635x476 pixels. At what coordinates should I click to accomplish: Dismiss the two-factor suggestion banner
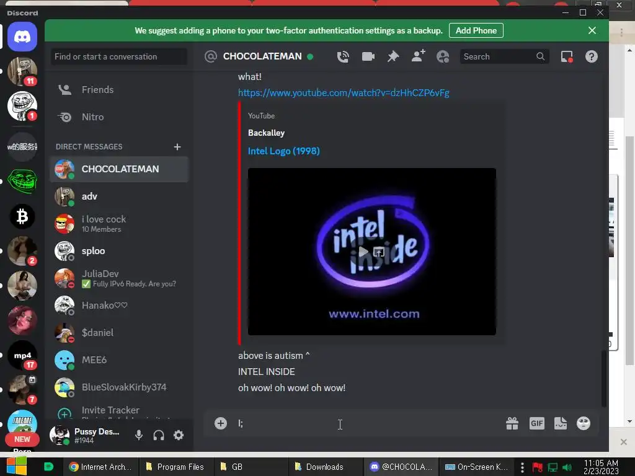[x=592, y=31]
